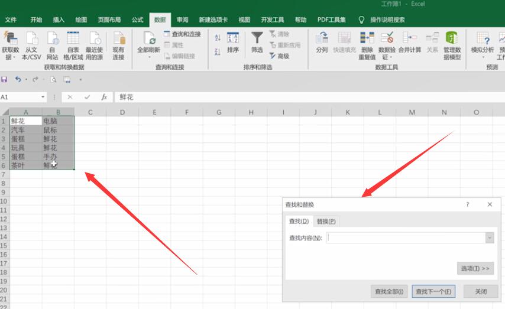Click the 排序 sort icon
Image resolution: width=505 pixels, height=309 pixels.
(x=233, y=40)
